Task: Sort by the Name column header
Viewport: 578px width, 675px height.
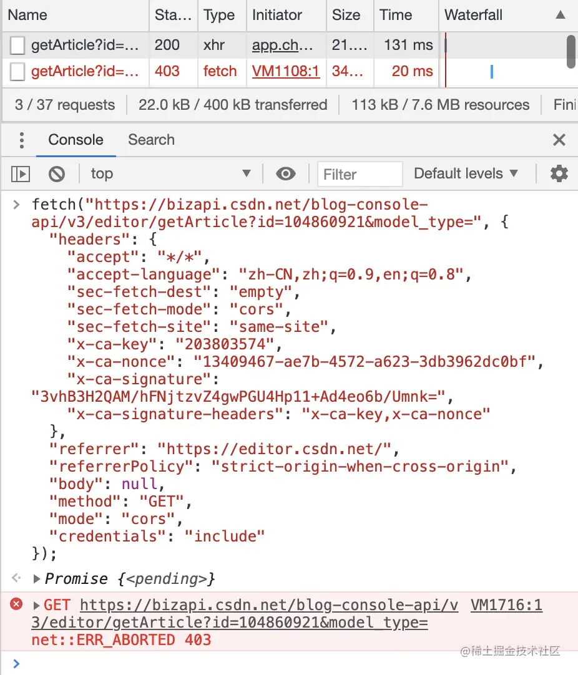Action: click(x=76, y=15)
